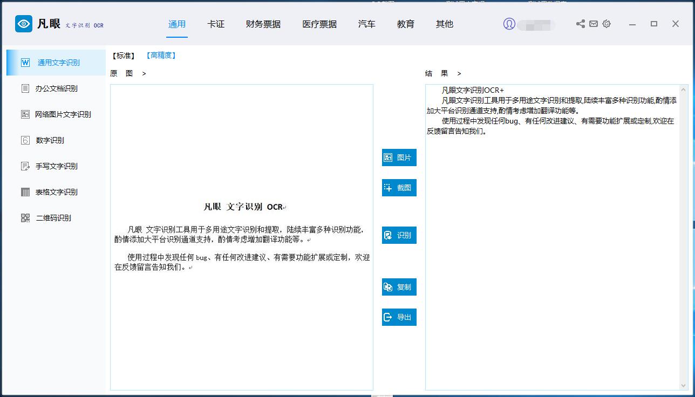This screenshot has height=397, width=695.
Task: Select 数字识别 number recognition
Action: (50, 140)
